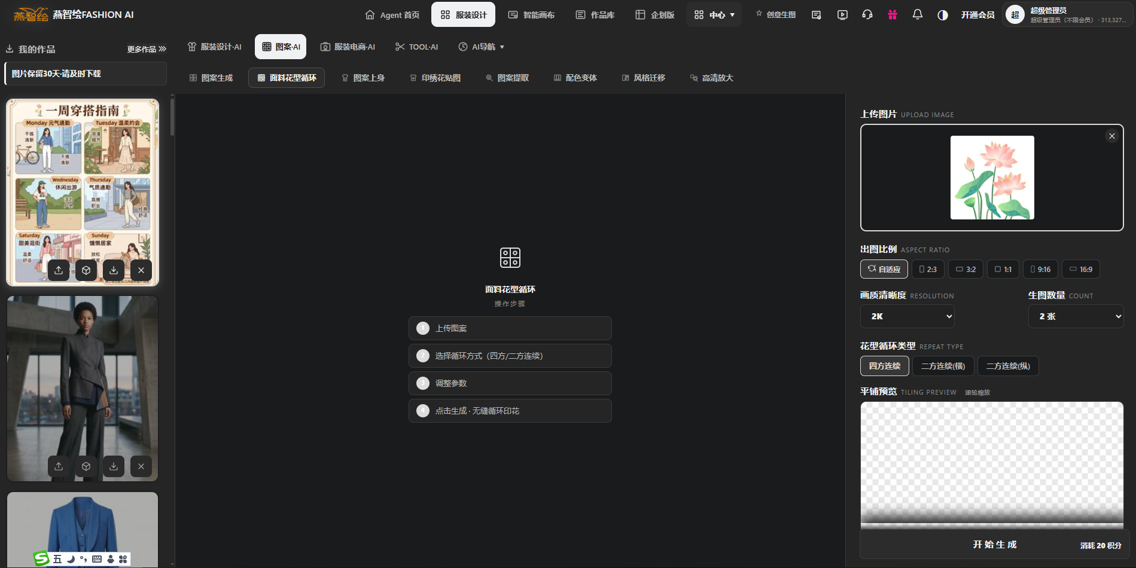
Task: Open the video tutorial play icon
Action: (x=842, y=15)
